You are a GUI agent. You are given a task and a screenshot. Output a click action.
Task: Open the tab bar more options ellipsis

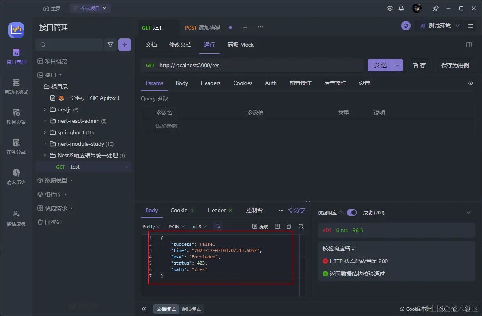tap(261, 27)
